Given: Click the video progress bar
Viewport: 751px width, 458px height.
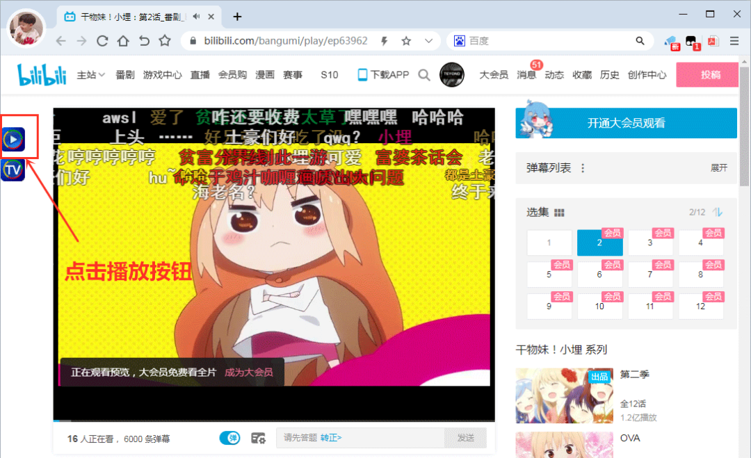Looking at the screenshot, I should (274, 420).
